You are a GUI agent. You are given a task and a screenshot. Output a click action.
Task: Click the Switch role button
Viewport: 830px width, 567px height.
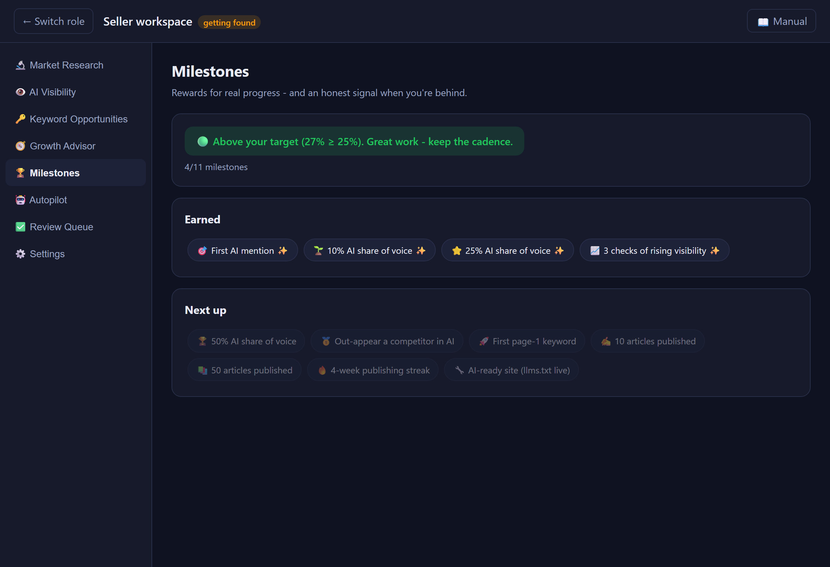[54, 21]
